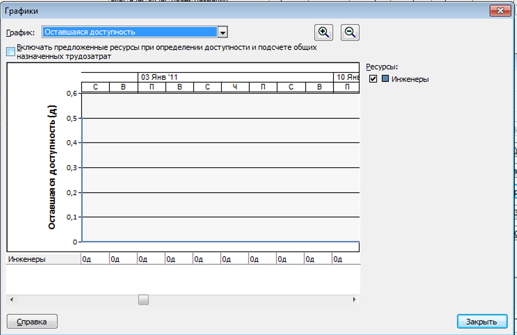Select the Инженеры row label below the chart
The image size is (517, 335).
pos(43,259)
